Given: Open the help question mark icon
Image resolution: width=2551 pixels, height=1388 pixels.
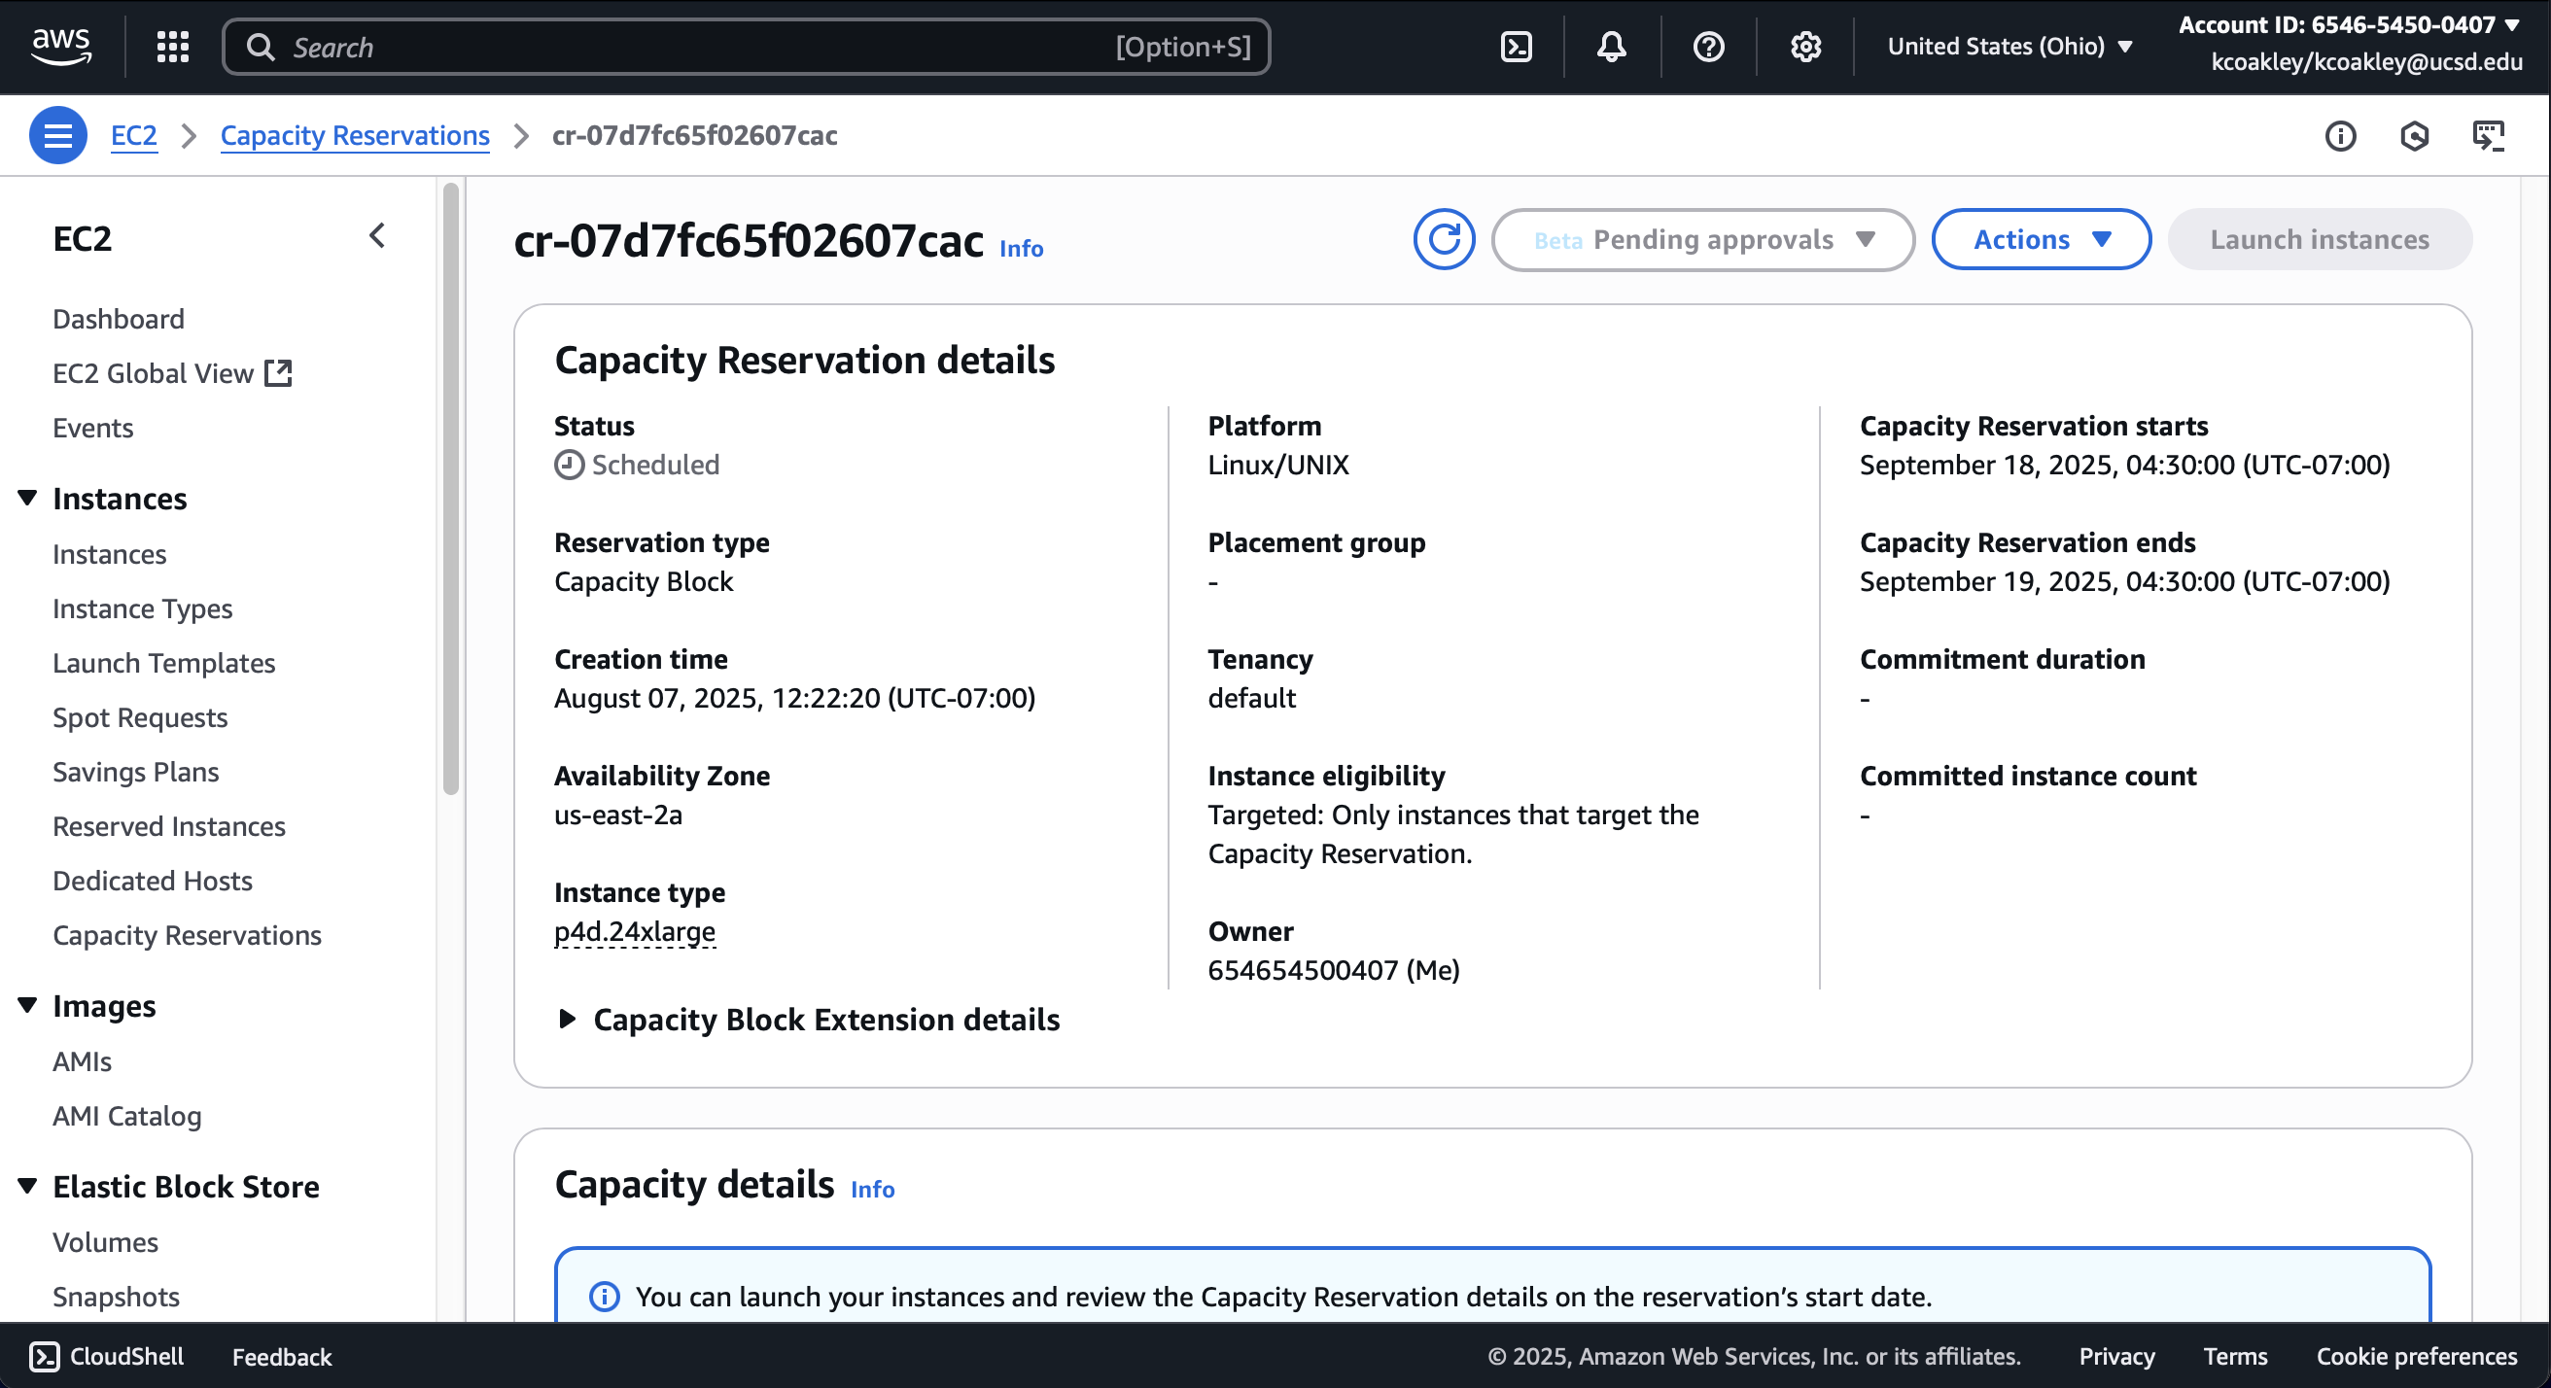Looking at the screenshot, I should [x=1708, y=47].
